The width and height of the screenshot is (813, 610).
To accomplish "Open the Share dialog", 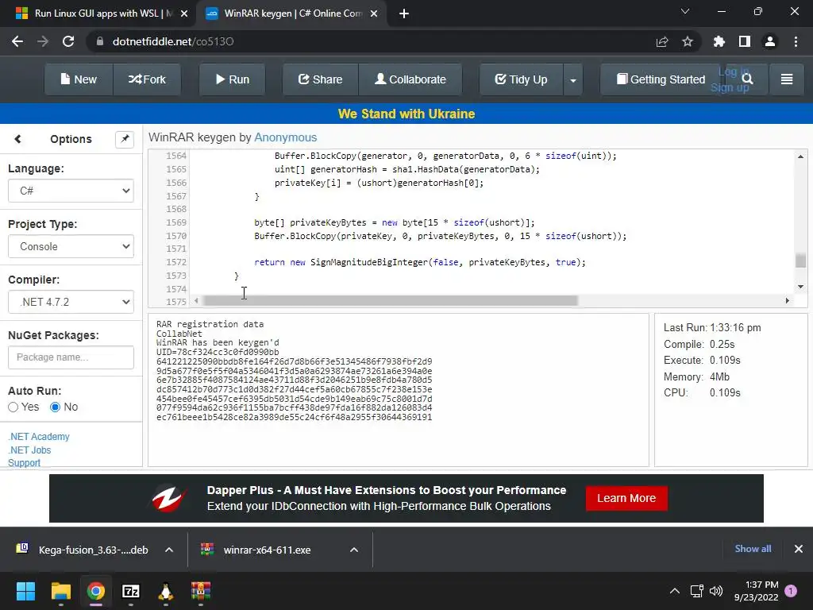I will 321,79.
